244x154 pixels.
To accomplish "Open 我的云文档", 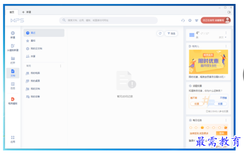I will (x=44, y=49).
